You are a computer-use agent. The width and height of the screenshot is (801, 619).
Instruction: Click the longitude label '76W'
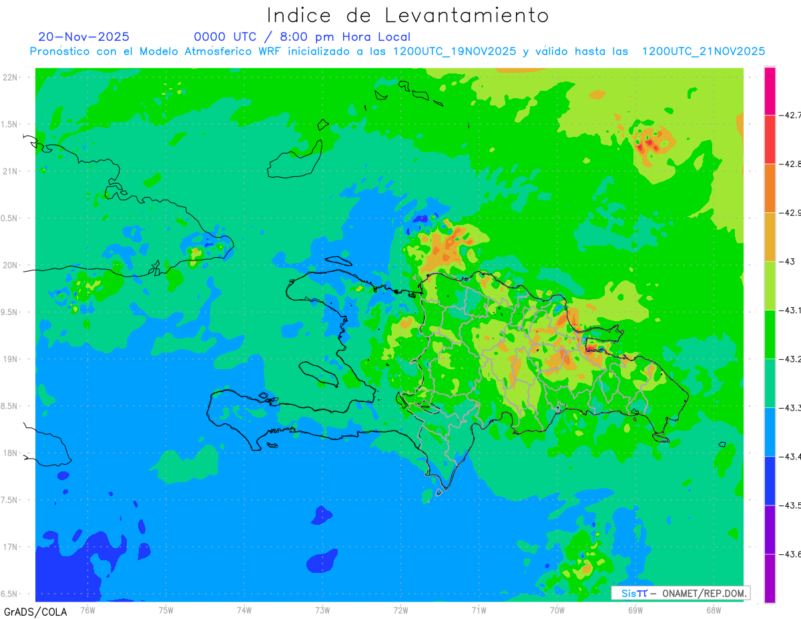pyautogui.click(x=87, y=610)
